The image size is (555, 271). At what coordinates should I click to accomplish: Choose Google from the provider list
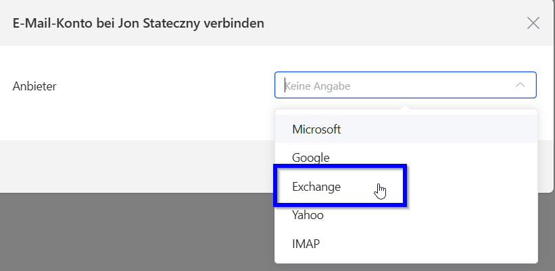pyautogui.click(x=311, y=158)
